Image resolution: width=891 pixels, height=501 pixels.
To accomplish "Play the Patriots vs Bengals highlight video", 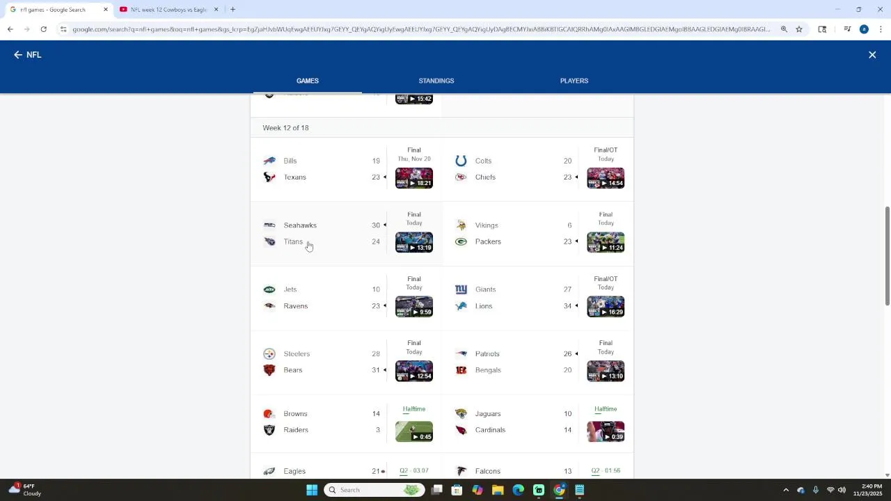I will (x=606, y=371).
